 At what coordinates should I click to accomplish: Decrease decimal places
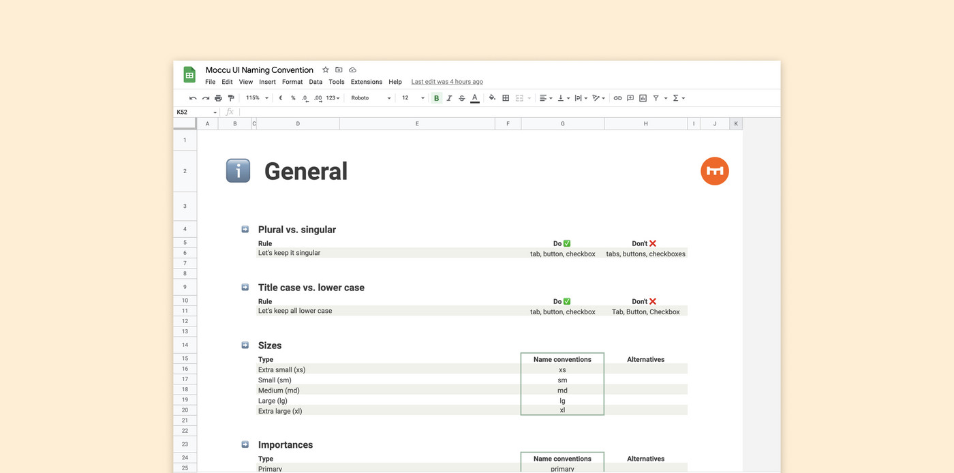[x=305, y=97]
